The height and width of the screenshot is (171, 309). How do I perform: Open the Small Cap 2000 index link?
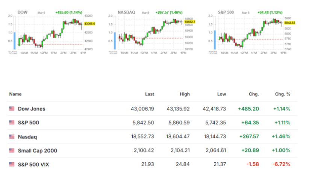point(38,151)
